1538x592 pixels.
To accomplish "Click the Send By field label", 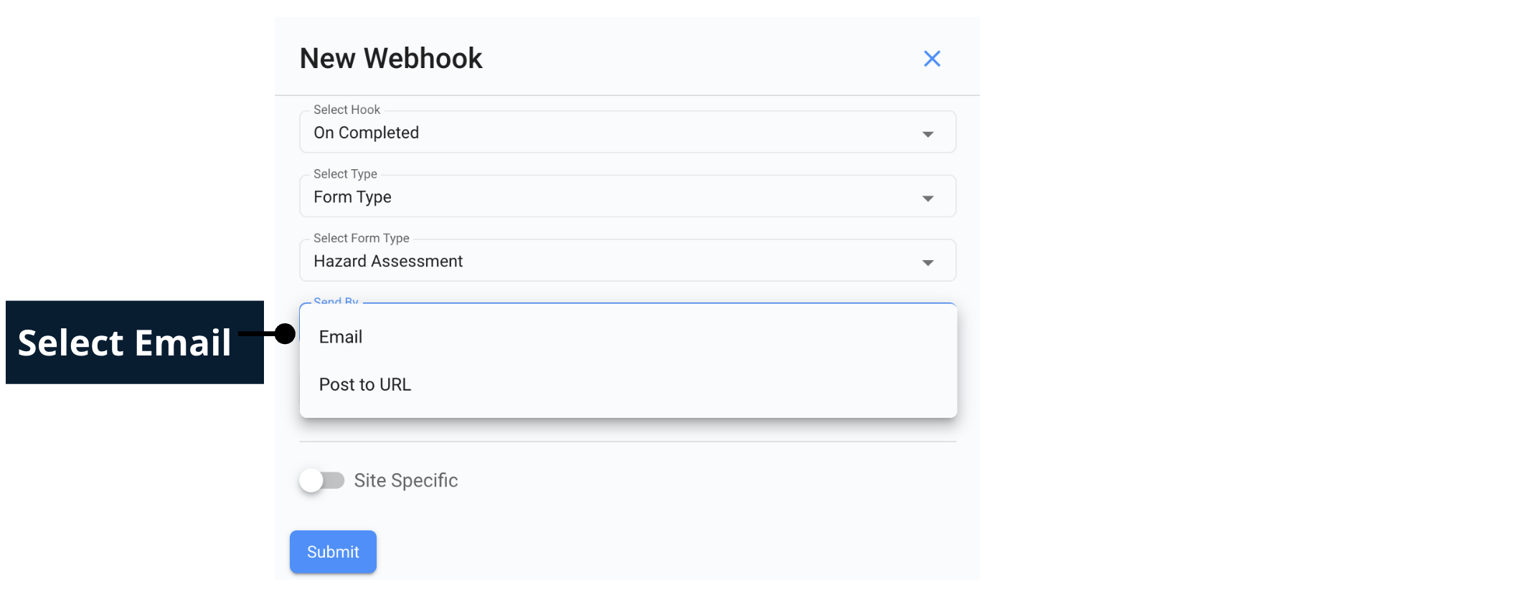I will [x=335, y=302].
